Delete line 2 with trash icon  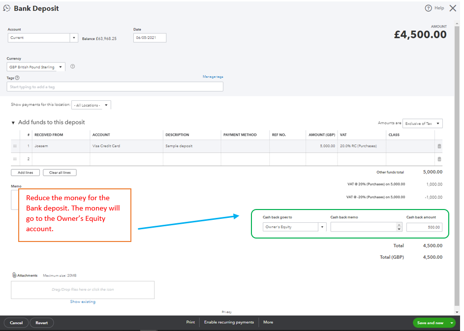(x=439, y=159)
